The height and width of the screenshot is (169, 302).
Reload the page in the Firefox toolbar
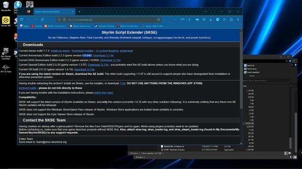[x=42, y=20]
